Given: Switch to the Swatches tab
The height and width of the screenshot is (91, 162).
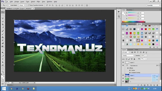Looking at the screenshot, I should pyautogui.click(x=130, y=10).
